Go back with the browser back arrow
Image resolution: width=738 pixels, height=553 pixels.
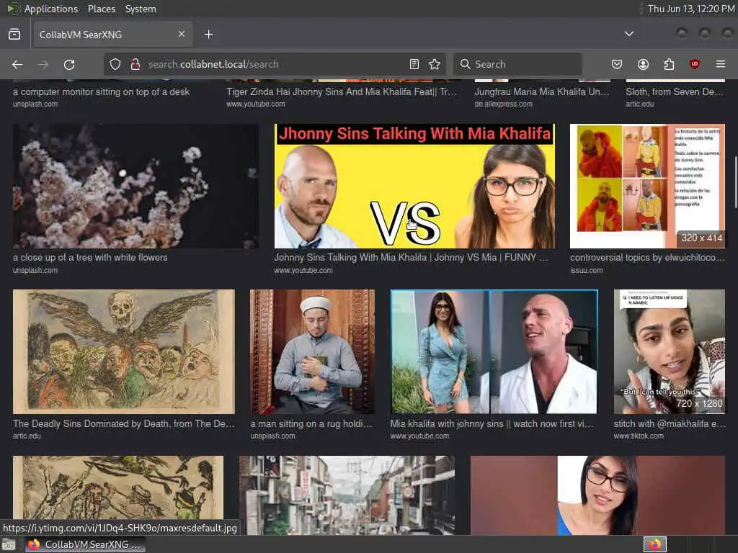pyautogui.click(x=17, y=64)
